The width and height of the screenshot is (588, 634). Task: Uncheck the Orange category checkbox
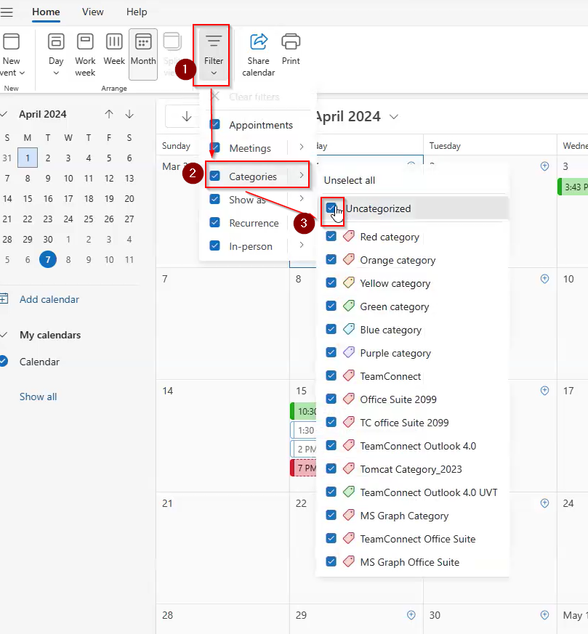pos(331,259)
